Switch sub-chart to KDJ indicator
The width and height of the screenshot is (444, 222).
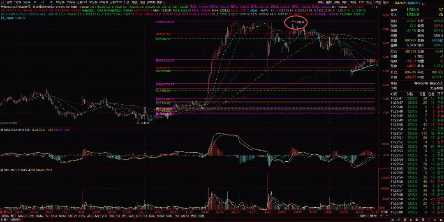(138, 216)
